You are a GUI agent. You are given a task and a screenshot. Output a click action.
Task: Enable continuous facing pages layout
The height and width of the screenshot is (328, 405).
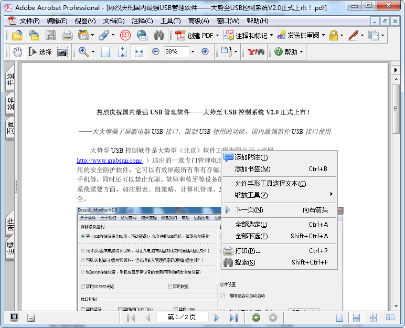374,318
